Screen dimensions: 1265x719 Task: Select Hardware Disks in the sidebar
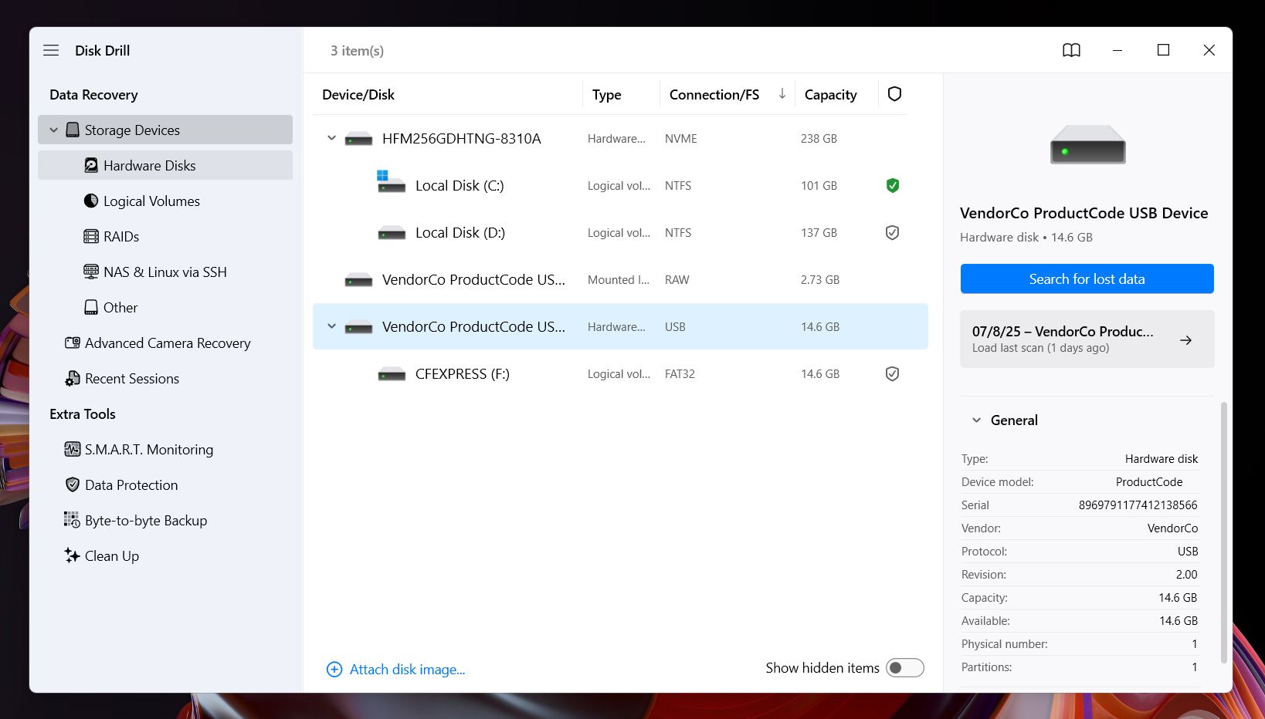point(165,165)
